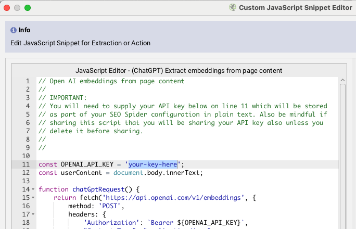This screenshot has width=356, height=229.
Task: Click the JavaScript Editor panel title
Action: [x=179, y=70]
